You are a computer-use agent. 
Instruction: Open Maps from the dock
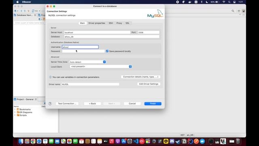(63, 141)
